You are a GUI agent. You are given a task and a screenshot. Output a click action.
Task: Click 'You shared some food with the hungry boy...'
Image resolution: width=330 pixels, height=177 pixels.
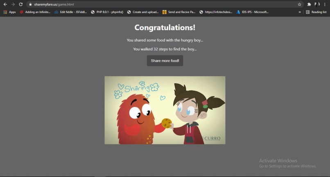(165, 40)
